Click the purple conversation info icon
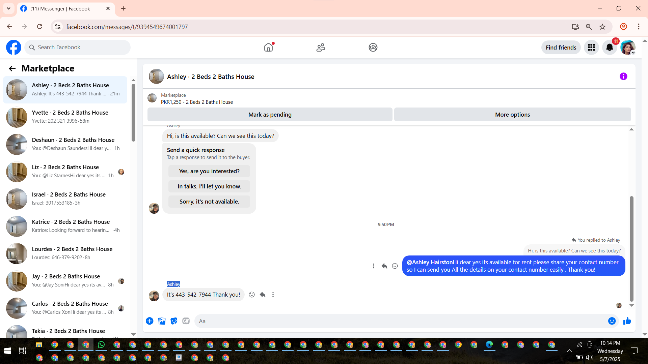The width and height of the screenshot is (648, 364). [x=623, y=77]
